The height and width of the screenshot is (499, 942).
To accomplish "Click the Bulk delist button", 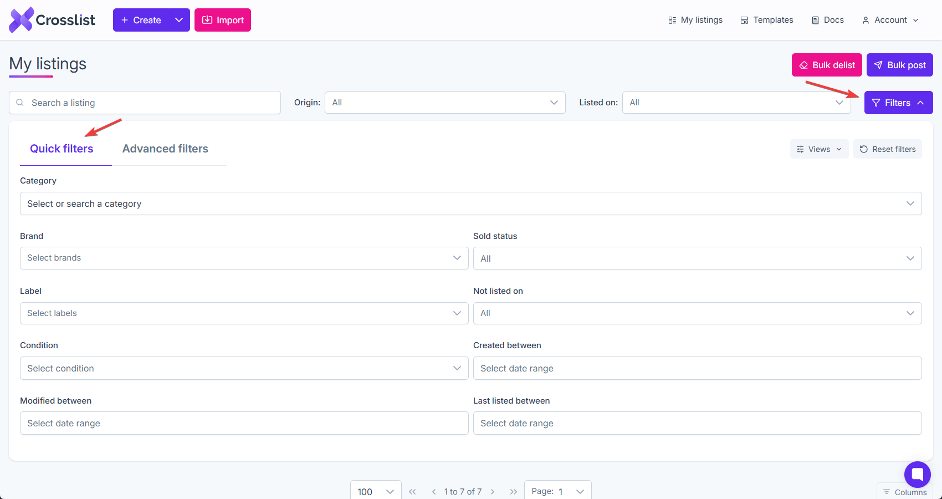I will (827, 65).
